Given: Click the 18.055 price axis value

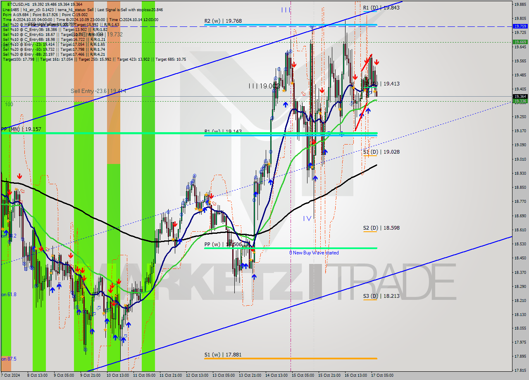Looking at the screenshot, I should [520, 328].
